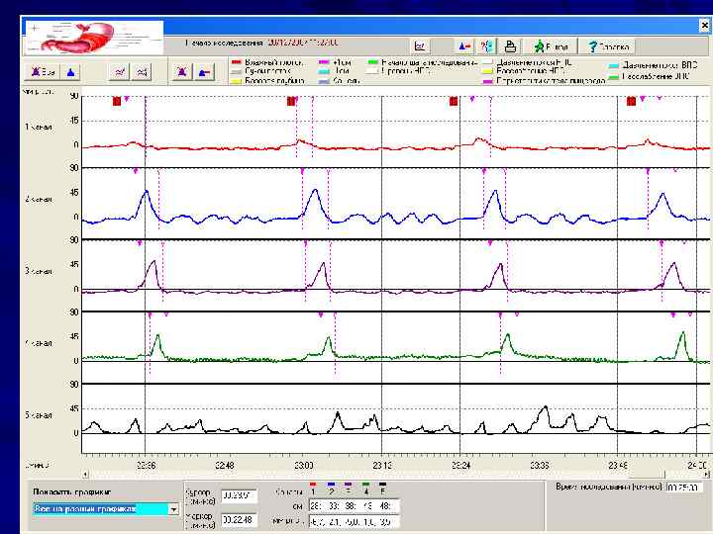Viewport: 713px width, 534px height.
Task: Select the 'Все на разных графиках' combo box
Action: point(99,508)
